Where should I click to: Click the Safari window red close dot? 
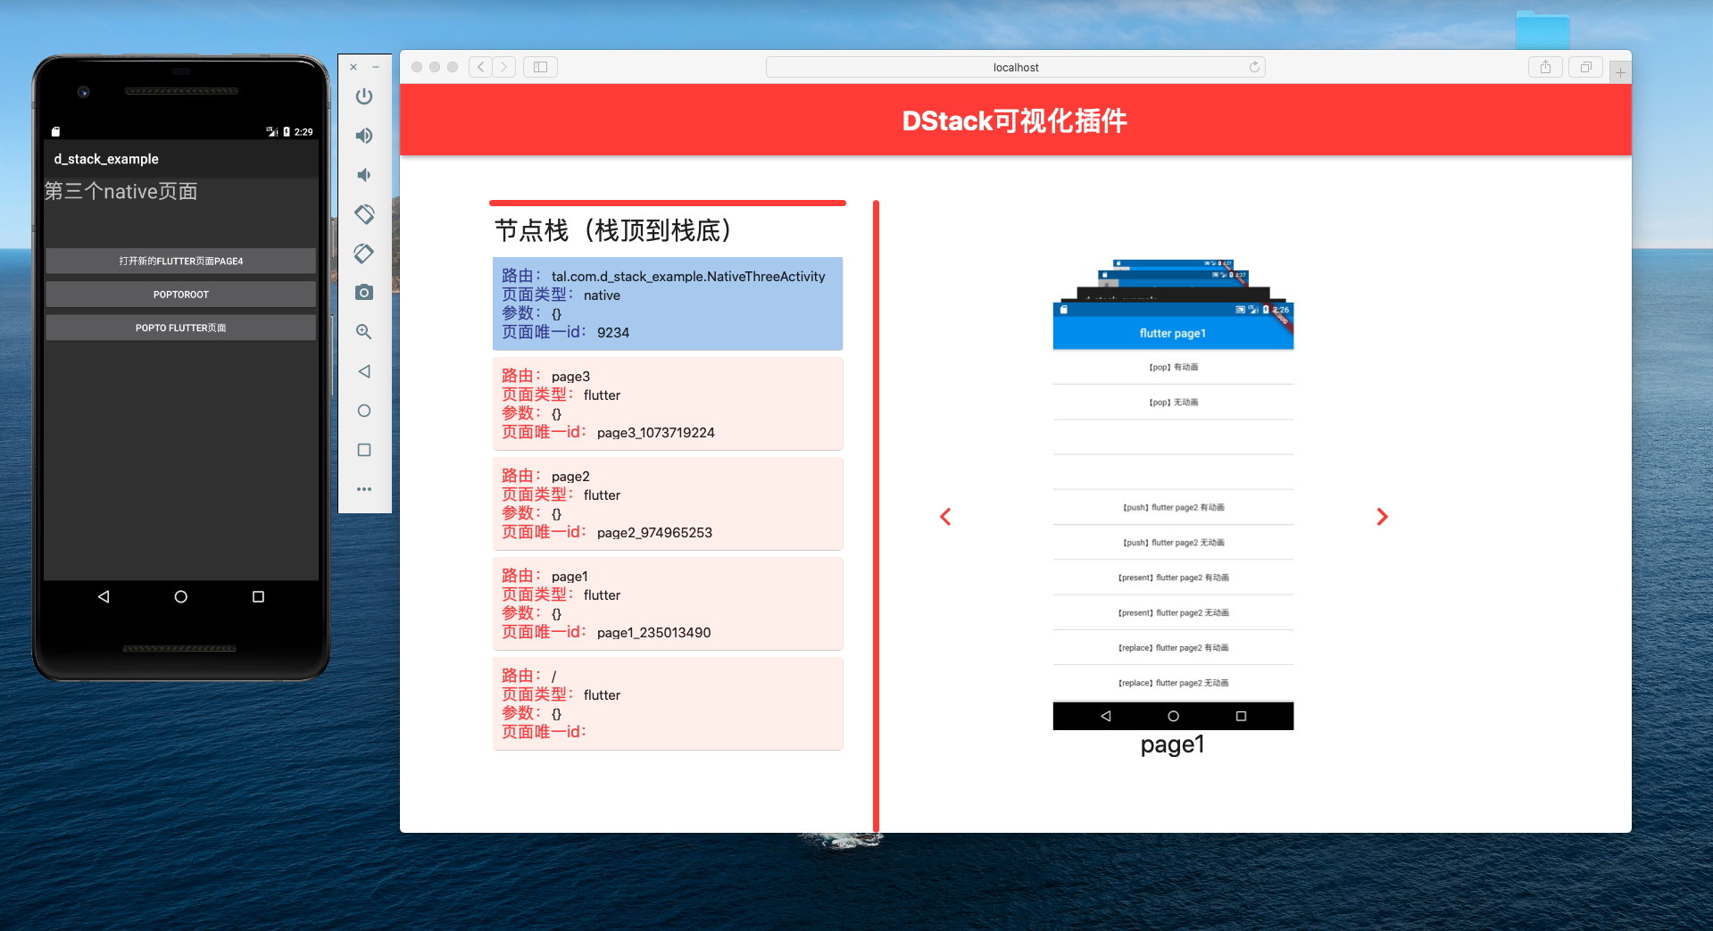(x=417, y=67)
